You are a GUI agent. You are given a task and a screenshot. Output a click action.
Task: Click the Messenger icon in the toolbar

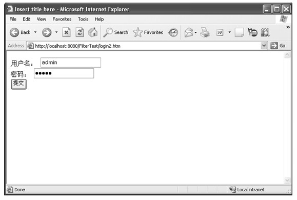252,32
